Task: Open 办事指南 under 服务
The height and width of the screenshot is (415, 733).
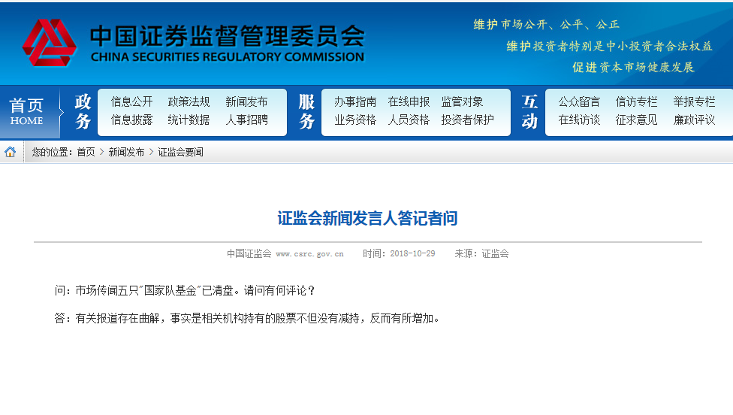Action: point(355,101)
